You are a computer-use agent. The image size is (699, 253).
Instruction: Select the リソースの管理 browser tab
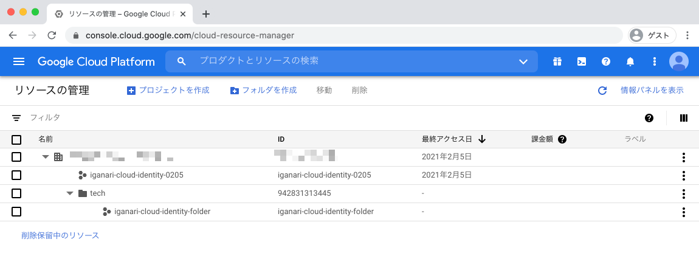coord(120,14)
